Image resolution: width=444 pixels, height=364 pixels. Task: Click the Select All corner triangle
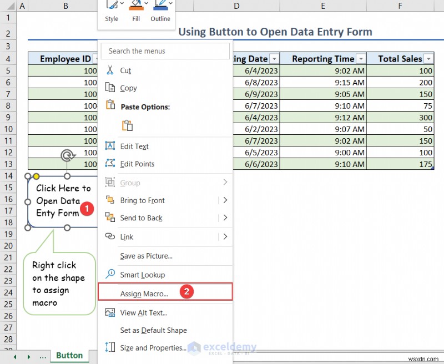11,6
